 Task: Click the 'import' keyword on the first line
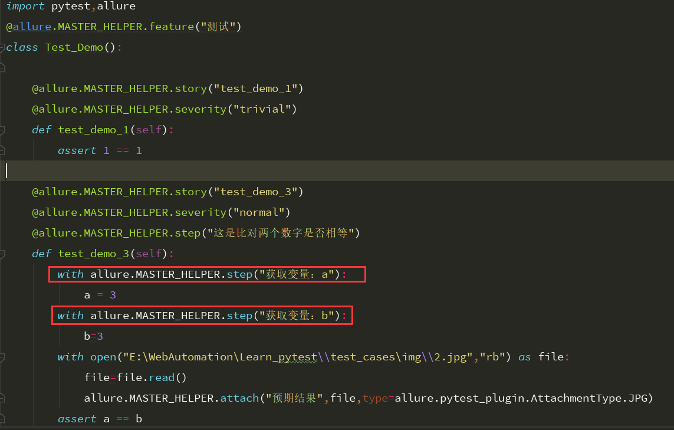click(x=25, y=6)
